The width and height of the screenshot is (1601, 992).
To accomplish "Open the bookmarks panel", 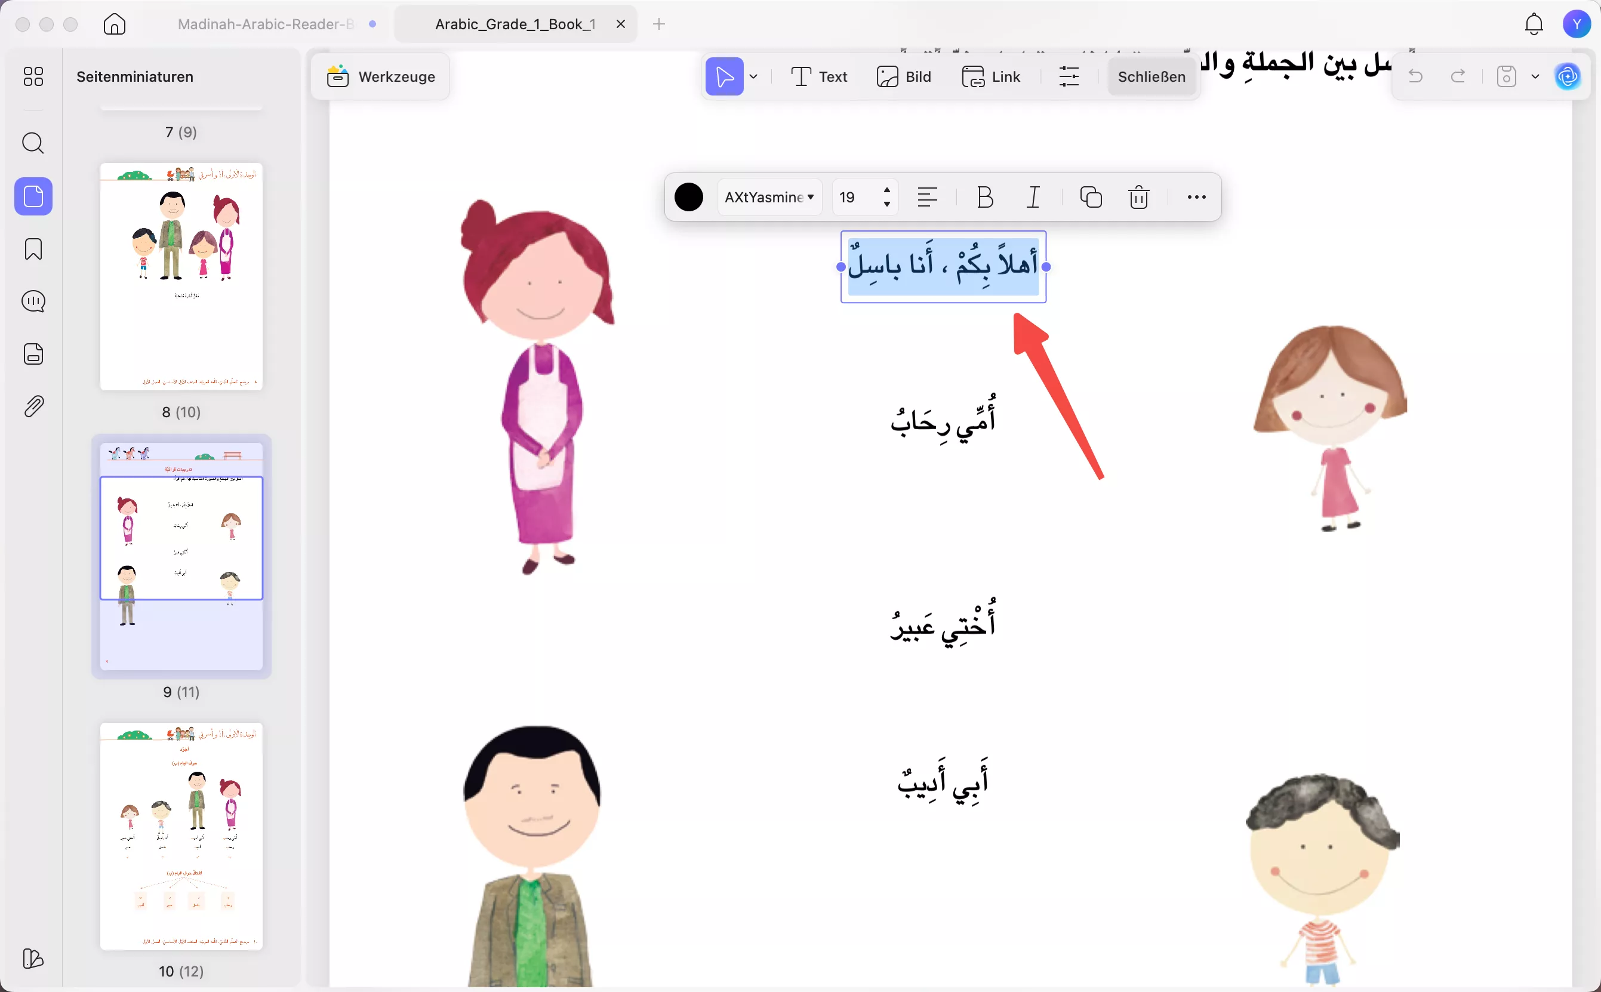I will pos(32,249).
